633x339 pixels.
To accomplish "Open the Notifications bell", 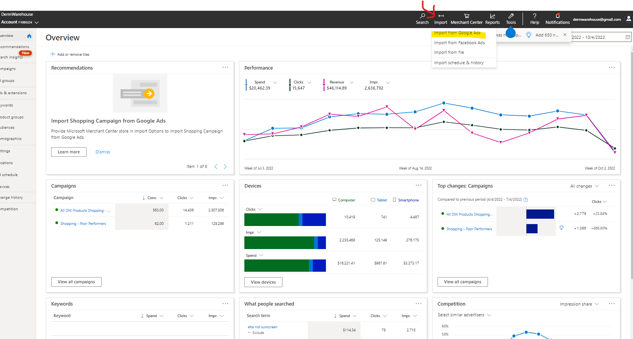I will 558,16.
